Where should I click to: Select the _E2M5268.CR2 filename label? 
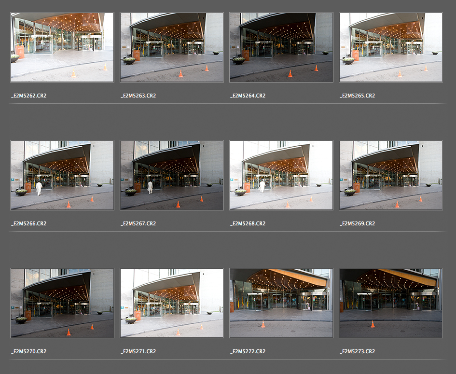coord(248,223)
